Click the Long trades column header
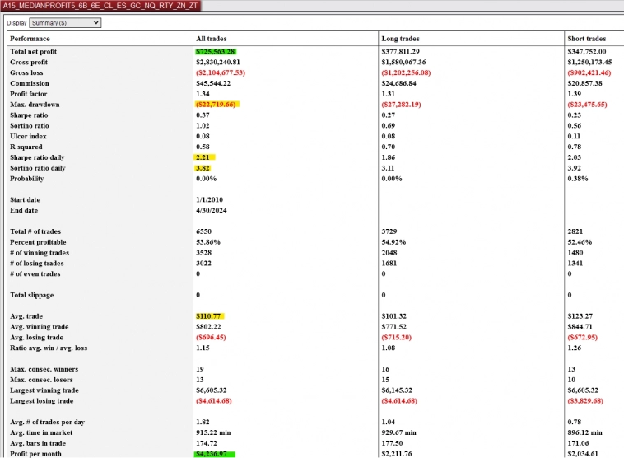The height and width of the screenshot is (458, 624). click(x=399, y=39)
